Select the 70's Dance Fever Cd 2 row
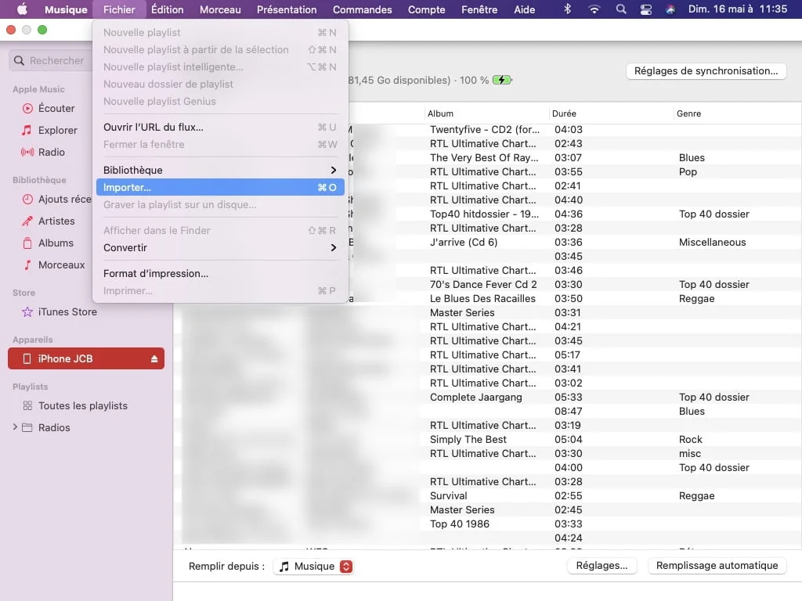The image size is (802, 601). point(487,285)
